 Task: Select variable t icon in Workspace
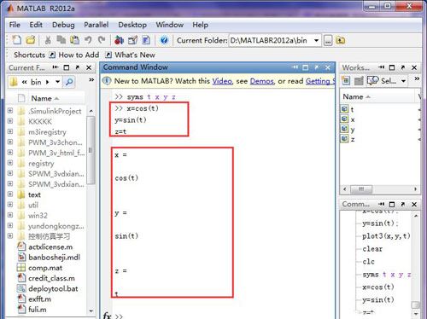(x=344, y=109)
